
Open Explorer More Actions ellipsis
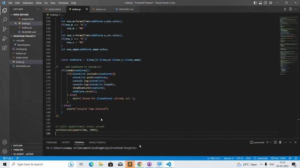coord(38,9)
